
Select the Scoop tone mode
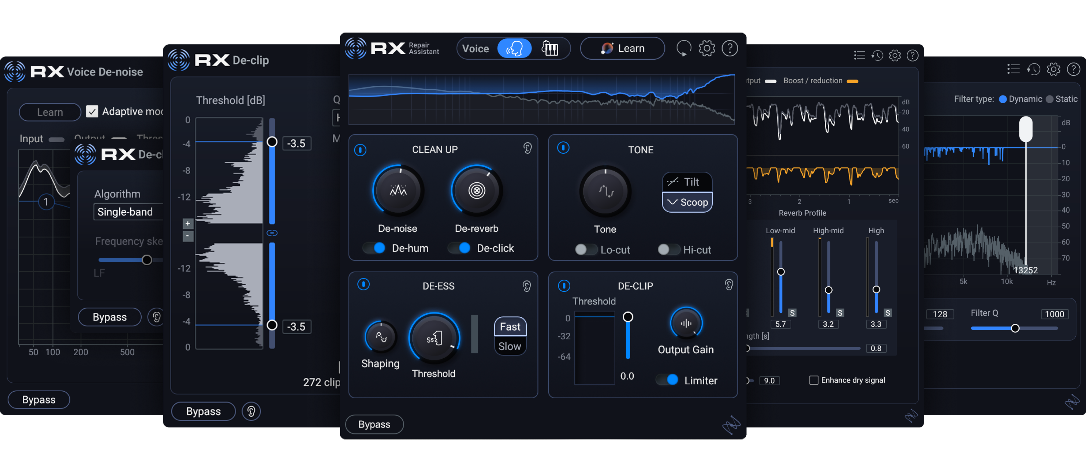point(687,202)
